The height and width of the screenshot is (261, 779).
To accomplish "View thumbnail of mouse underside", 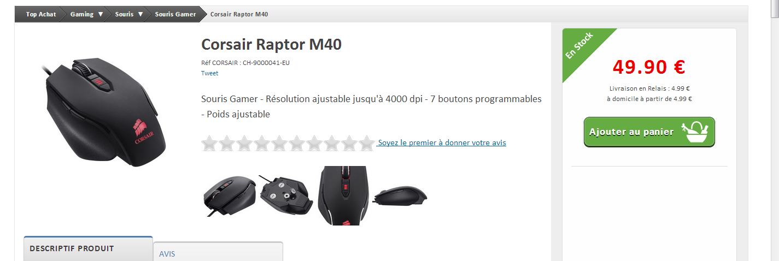I will pyautogui.click(x=284, y=197).
